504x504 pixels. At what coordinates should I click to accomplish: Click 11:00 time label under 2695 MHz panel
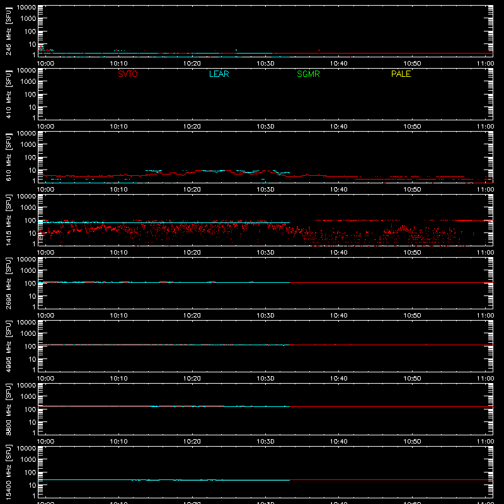point(485,316)
